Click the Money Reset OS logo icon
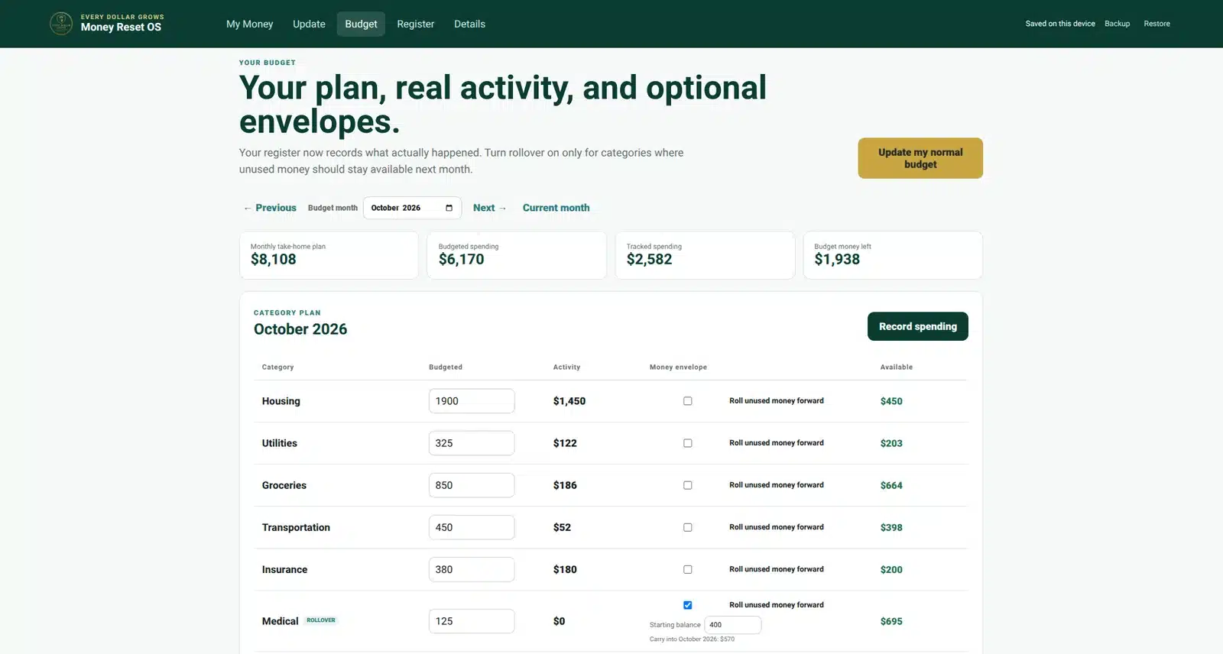Screen dimensions: 1223x654 61,24
